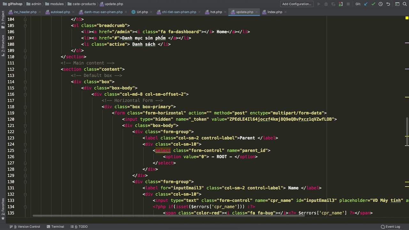Switch to the inc_header.php tab
This screenshot has height=230, width=409.
click(25, 12)
